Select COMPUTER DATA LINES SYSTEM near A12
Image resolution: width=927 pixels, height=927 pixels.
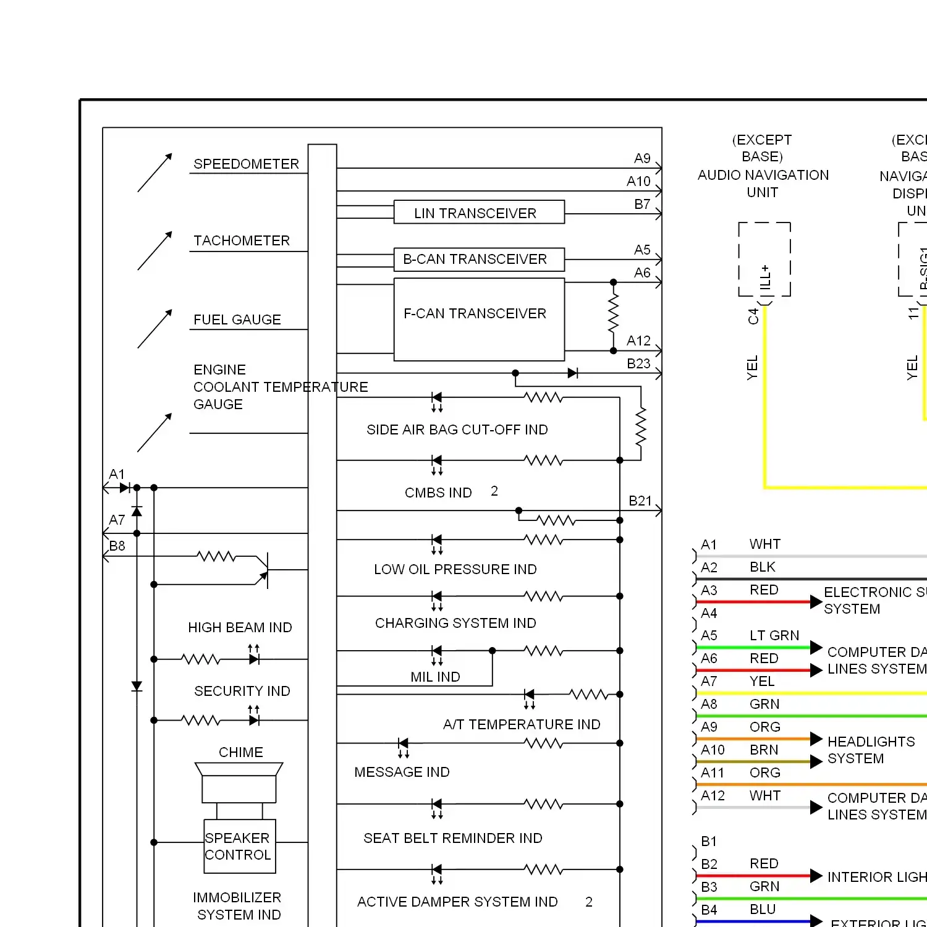tap(877, 806)
